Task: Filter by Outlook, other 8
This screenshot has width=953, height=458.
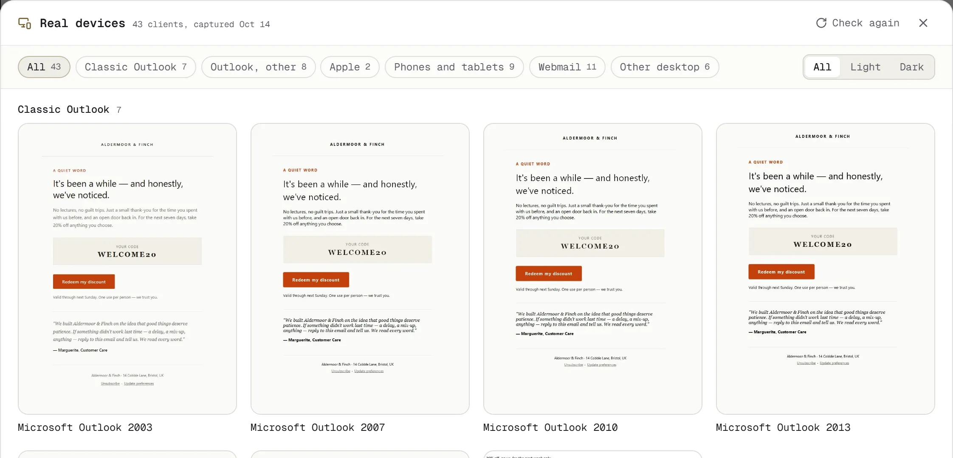Action: tap(259, 67)
